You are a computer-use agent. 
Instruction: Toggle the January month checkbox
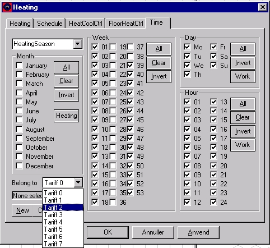click(x=19, y=66)
